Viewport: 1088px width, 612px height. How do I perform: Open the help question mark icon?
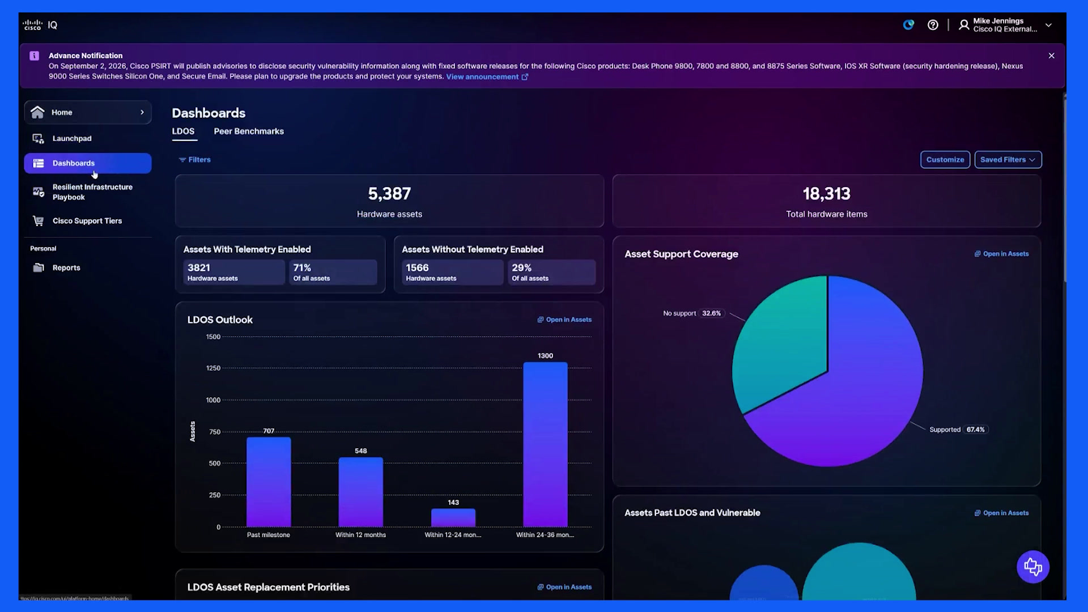[933, 25]
